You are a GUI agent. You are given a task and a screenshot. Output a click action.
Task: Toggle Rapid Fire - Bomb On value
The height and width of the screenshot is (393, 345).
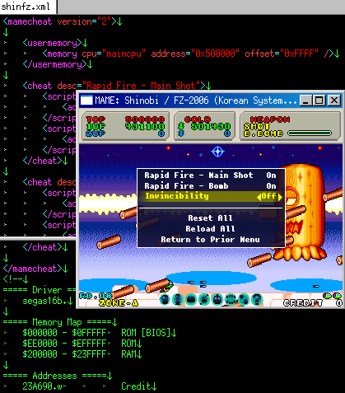(271, 186)
